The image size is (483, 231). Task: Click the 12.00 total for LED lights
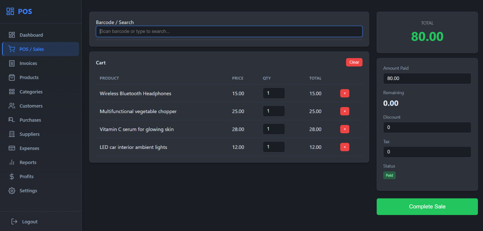point(315,147)
